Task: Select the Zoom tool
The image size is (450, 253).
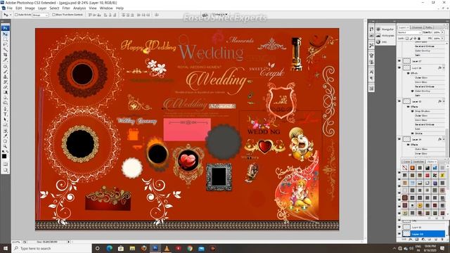Action: [x=5, y=146]
